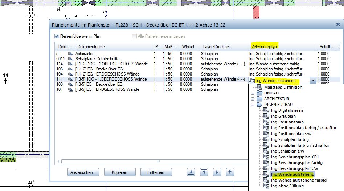Select 'Ing Wände aufstehend farbig' from list
The image size is (344, 191).
tap(298, 180)
